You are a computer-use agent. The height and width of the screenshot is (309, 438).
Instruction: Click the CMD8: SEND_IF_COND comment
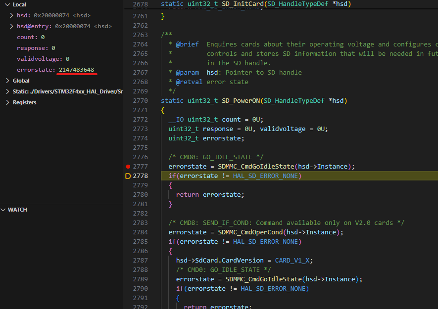(286, 223)
